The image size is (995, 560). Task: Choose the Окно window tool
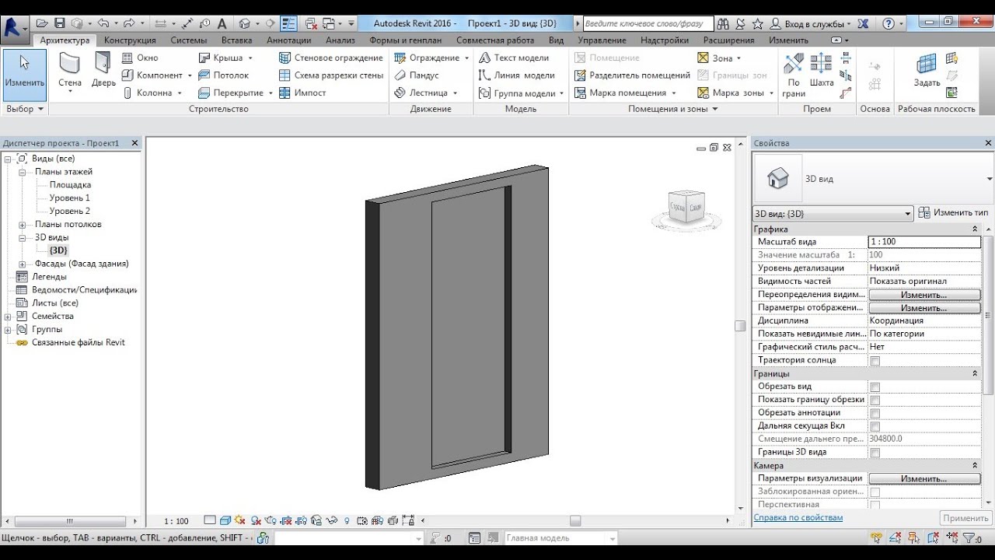pyautogui.click(x=140, y=58)
